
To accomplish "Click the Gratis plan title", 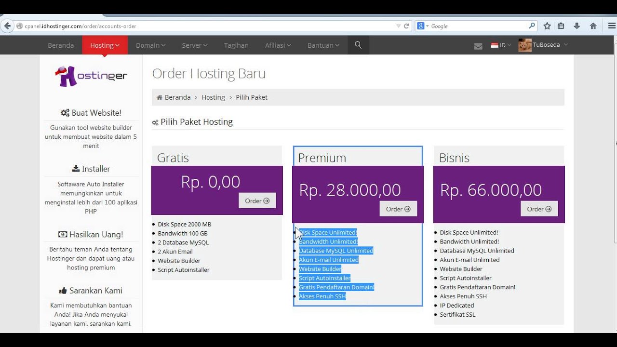I will click(x=173, y=158).
